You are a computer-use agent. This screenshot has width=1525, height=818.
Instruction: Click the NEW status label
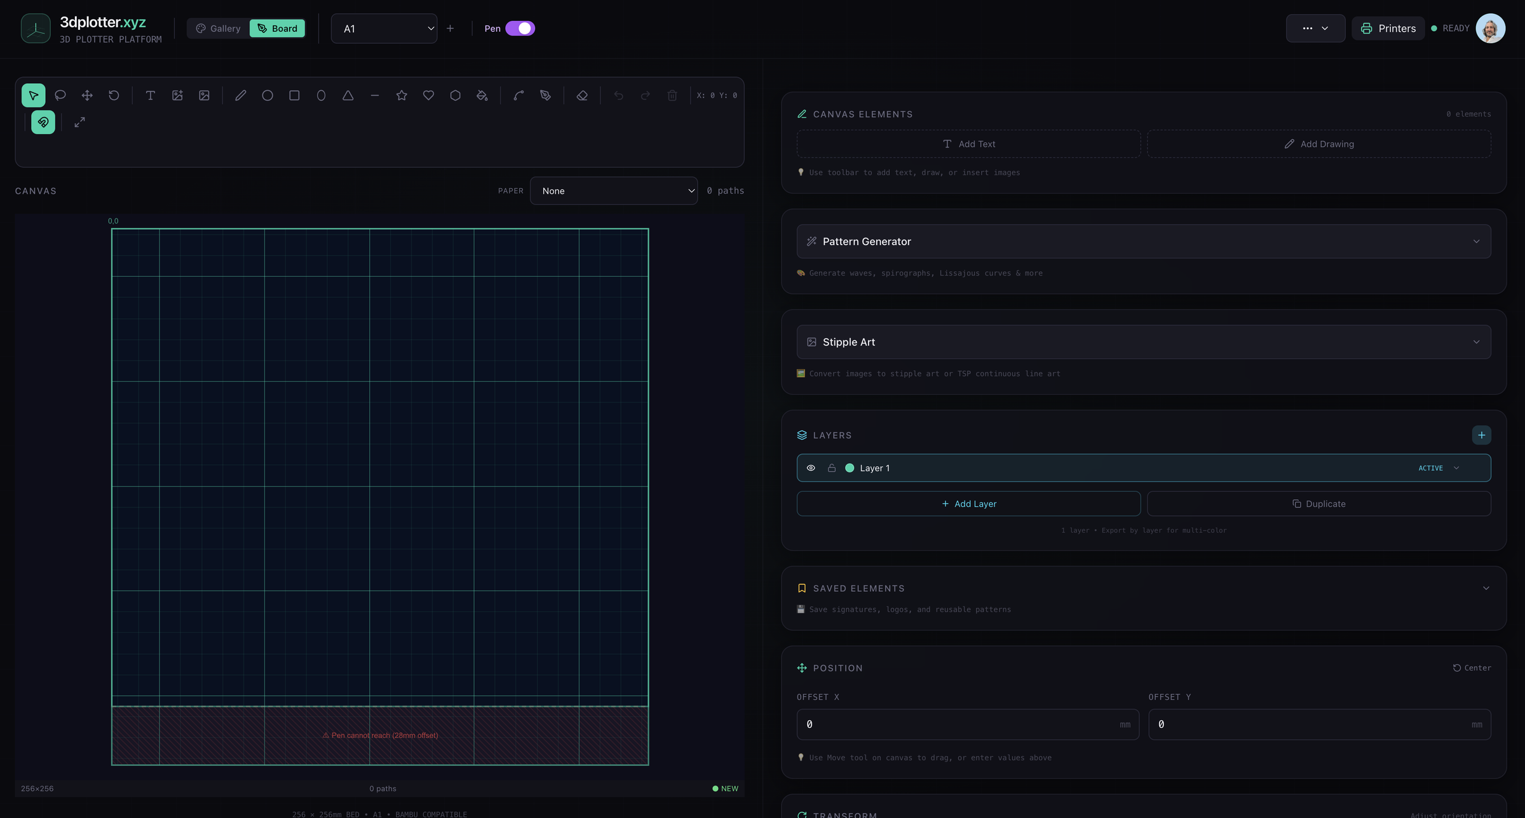point(726,789)
